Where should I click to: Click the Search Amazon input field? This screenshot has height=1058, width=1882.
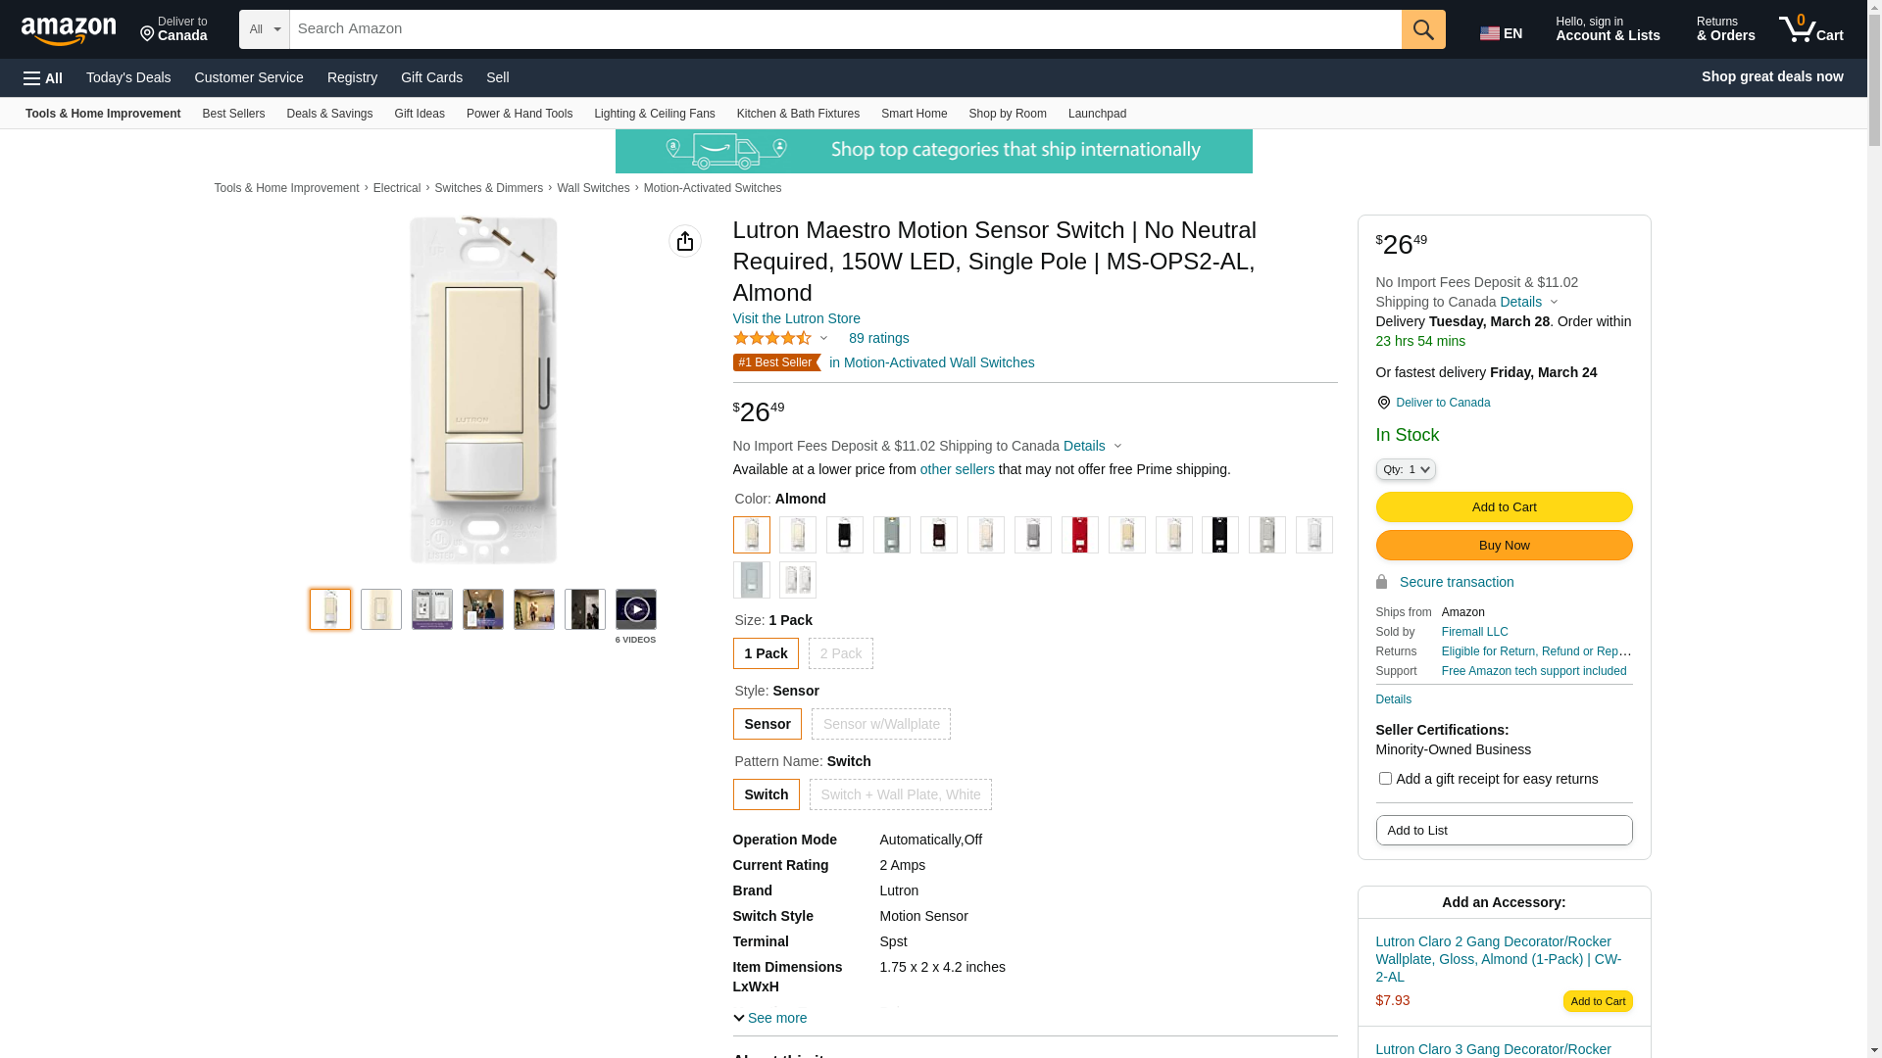pyautogui.click(x=843, y=29)
